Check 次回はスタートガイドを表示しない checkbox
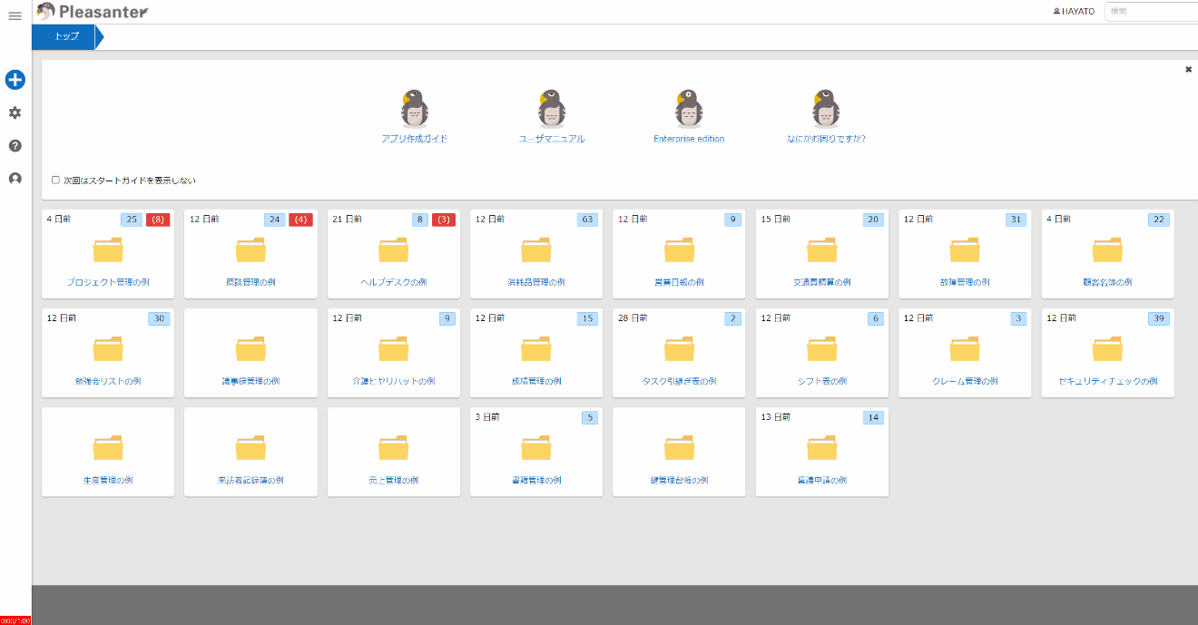The width and height of the screenshot is (1198, 625). pos(56,181)
